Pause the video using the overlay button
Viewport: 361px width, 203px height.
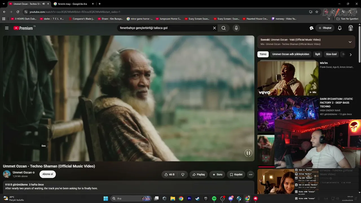click(248, 153)
